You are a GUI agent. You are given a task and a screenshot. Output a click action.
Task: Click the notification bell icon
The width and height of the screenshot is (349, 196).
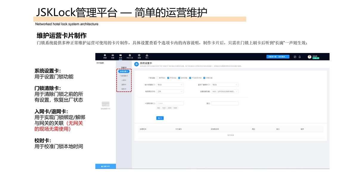tap(300, 57)
